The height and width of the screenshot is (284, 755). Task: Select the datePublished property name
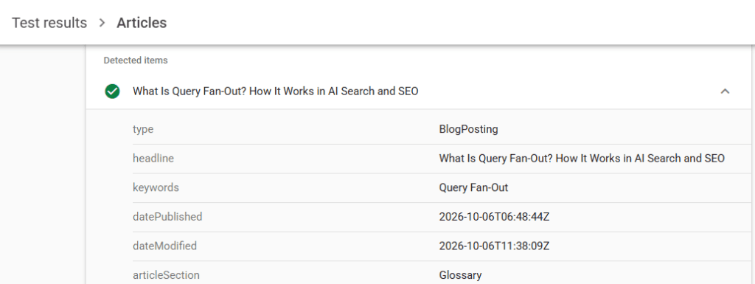tap(167, 217)
